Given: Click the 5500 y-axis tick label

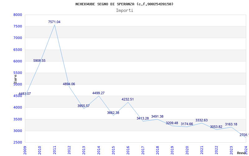Looking at the screenshot, I should (x=18, y=73).
